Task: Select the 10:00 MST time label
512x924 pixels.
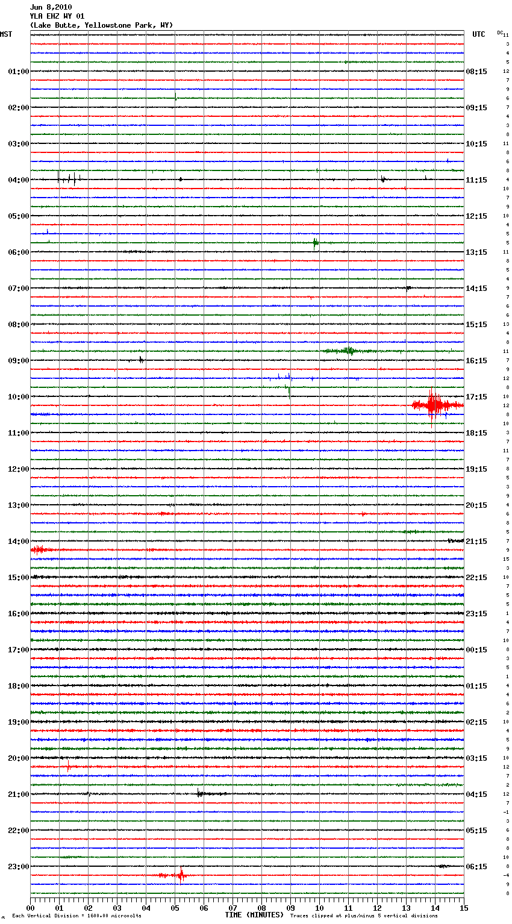Action: (19, 397)
